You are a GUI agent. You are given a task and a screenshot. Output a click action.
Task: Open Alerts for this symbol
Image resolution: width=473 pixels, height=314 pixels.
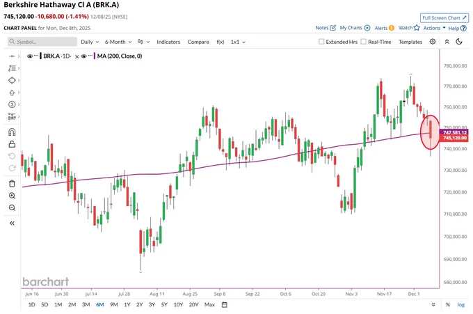(384, 28)
